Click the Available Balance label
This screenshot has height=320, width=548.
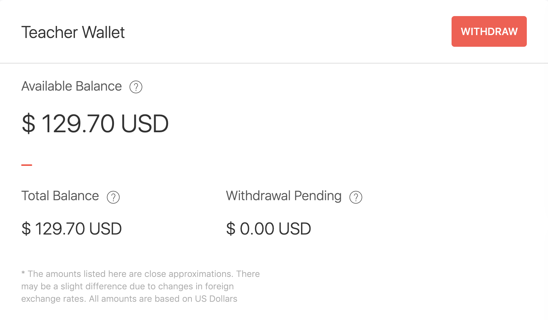72,86
